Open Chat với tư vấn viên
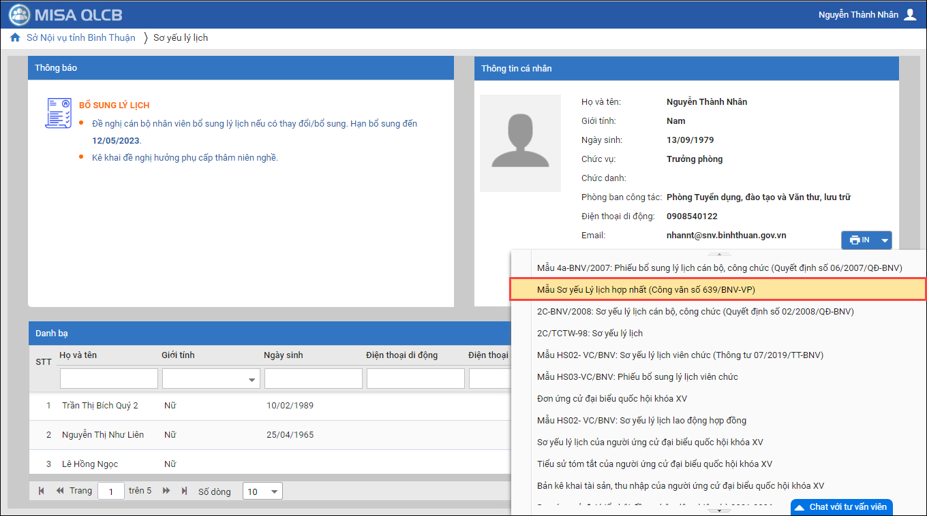The image size is (927, 516). pos(841,506)
